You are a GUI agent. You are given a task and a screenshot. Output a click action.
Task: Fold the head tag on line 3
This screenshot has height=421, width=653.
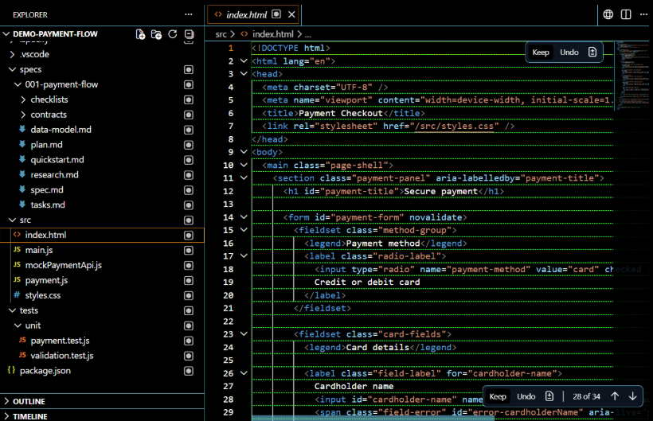tap(244, 74)
